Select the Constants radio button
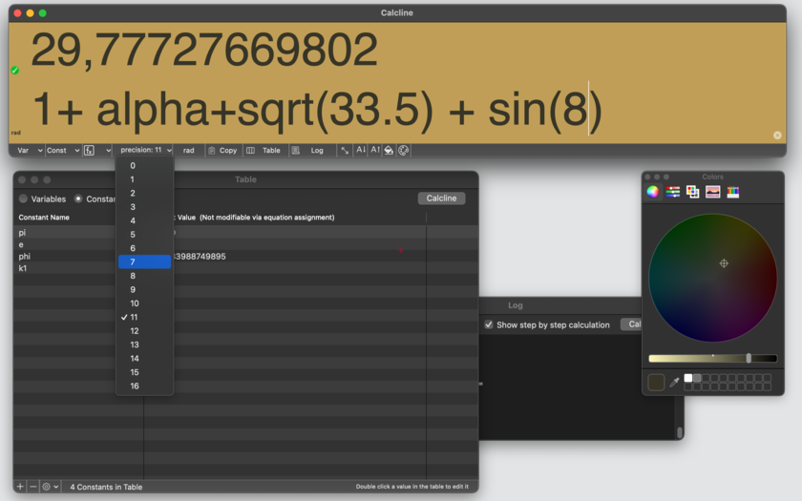Viewport: 802px width, 501px height. click(78, 198)
